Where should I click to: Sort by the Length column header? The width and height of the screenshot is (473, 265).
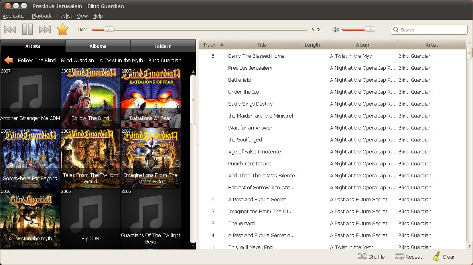click(312, 45)
